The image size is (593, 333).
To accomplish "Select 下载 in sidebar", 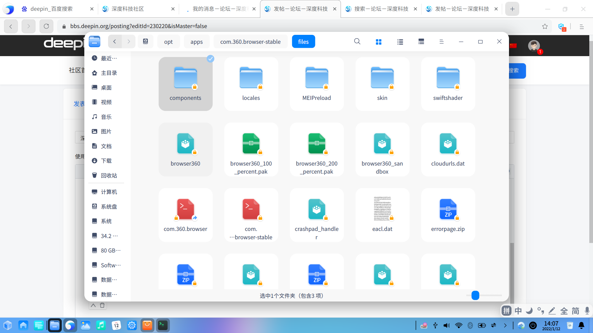I will click(x=106, y=161).
